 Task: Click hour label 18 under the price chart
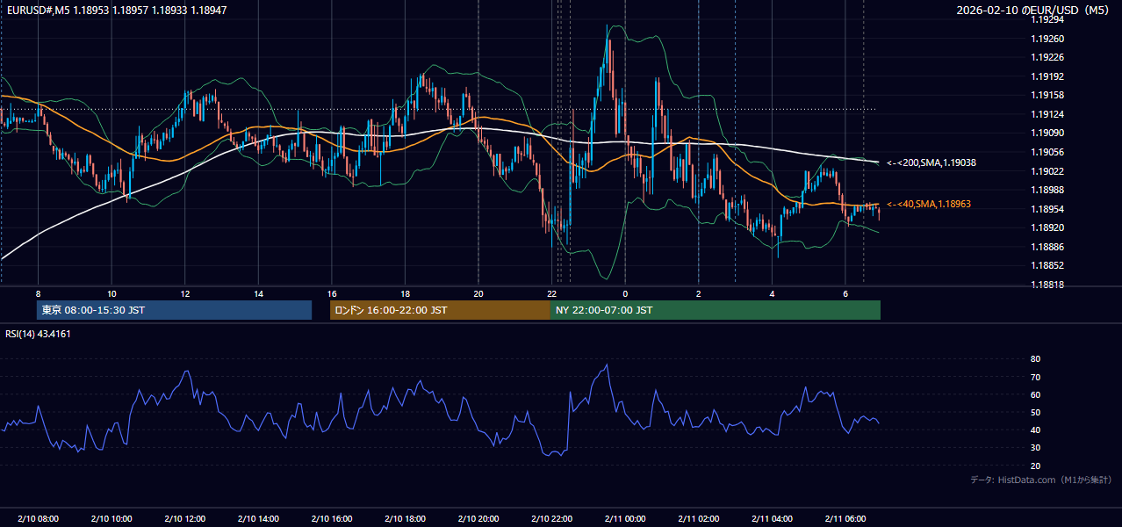pos(405,293)
